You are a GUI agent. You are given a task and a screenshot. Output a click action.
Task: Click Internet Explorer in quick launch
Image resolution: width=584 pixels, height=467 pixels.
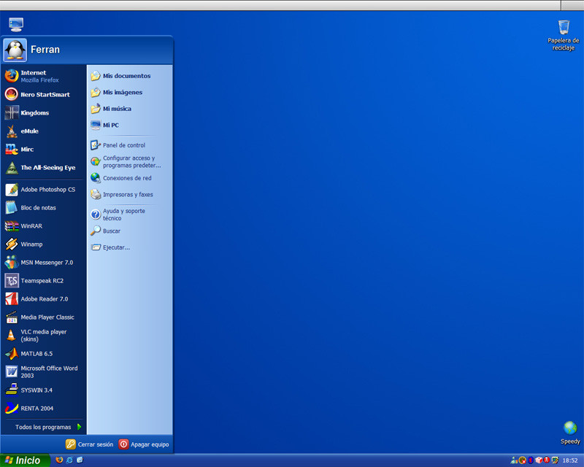pyautogui.click(x=69, y=460)
